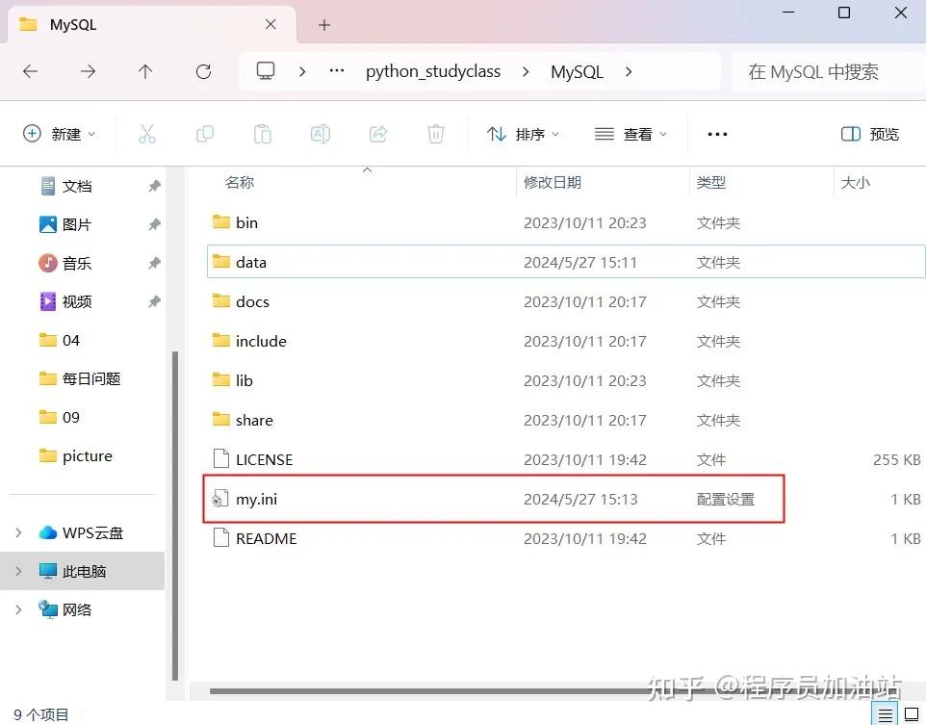926x725 pixels.
Task: Click the Copy icon in the toolbar
Action: [x=204, y=134]
